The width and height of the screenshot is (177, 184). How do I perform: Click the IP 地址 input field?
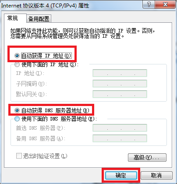pos(120,73)
